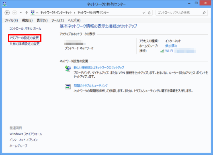Click the search magnifier icon
Screen dimensions: 213x155
[204, 13]
